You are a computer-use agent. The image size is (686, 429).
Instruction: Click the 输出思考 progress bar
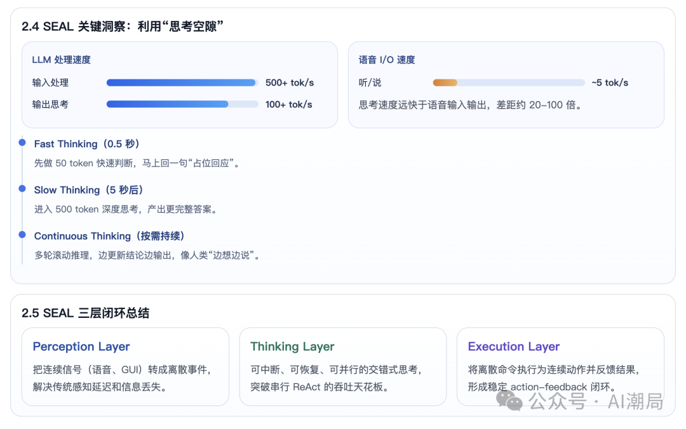click(x=181, y=104)
